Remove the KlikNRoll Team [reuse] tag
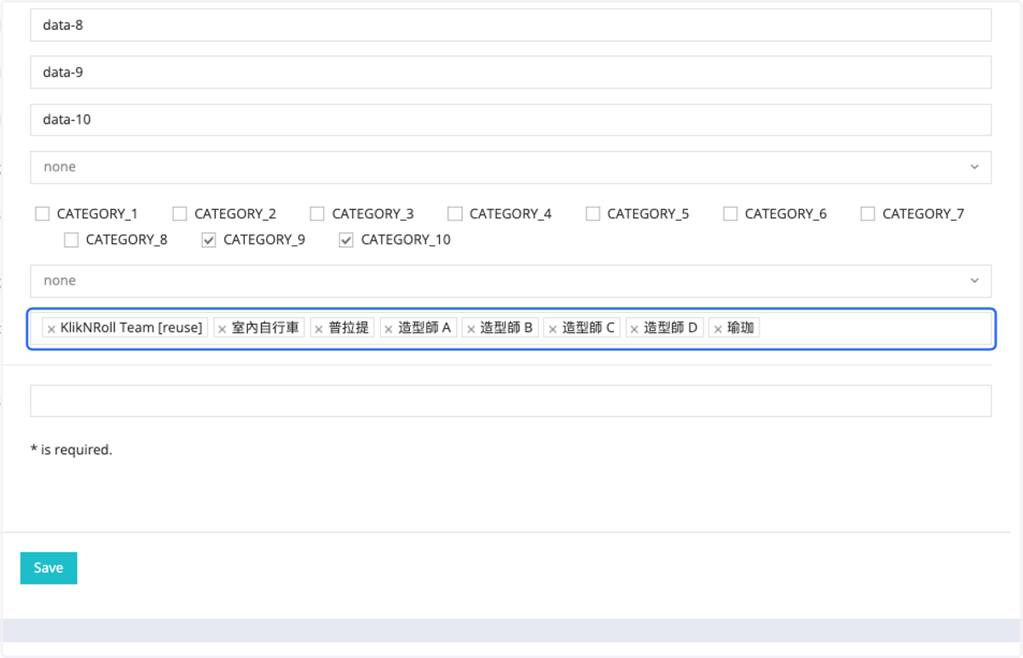The image size is (1023, 658). [51, 329]
